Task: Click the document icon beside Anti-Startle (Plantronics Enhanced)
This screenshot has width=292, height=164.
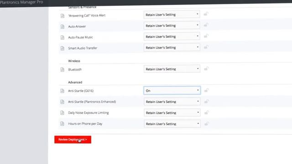Action: (x=63, y=102)
